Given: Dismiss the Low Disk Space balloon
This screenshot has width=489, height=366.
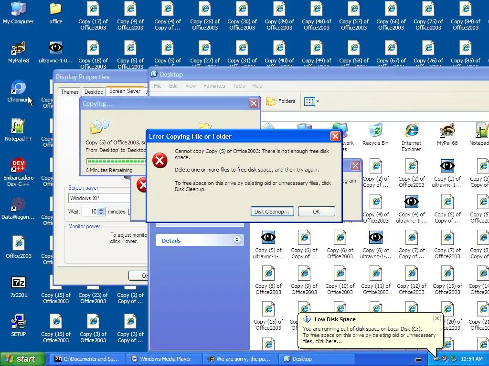Looking at the screenshot, I should (x=436, y=318).
